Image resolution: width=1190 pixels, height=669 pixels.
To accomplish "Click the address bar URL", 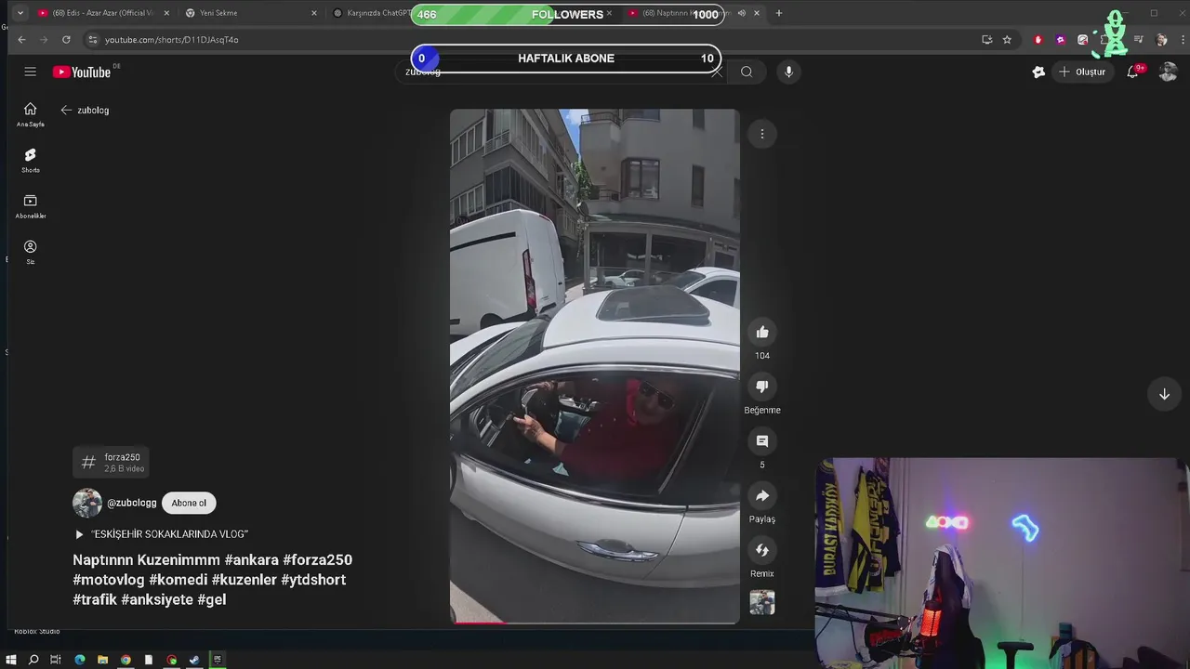I will pyautogui.click(x=171, y=40).
